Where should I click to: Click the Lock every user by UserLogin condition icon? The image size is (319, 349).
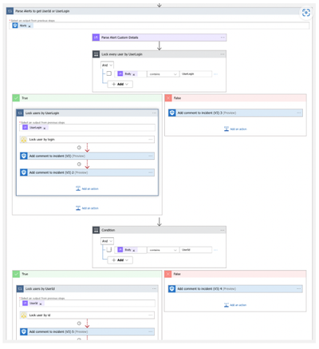pos(96,54)
